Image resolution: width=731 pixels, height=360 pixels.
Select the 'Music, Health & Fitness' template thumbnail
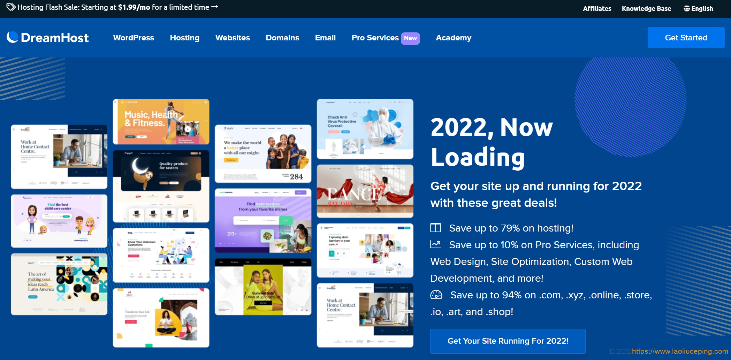click(161, 122)
